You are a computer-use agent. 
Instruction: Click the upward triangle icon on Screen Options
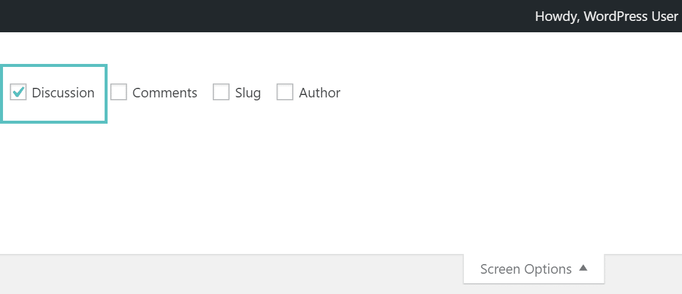583,269
